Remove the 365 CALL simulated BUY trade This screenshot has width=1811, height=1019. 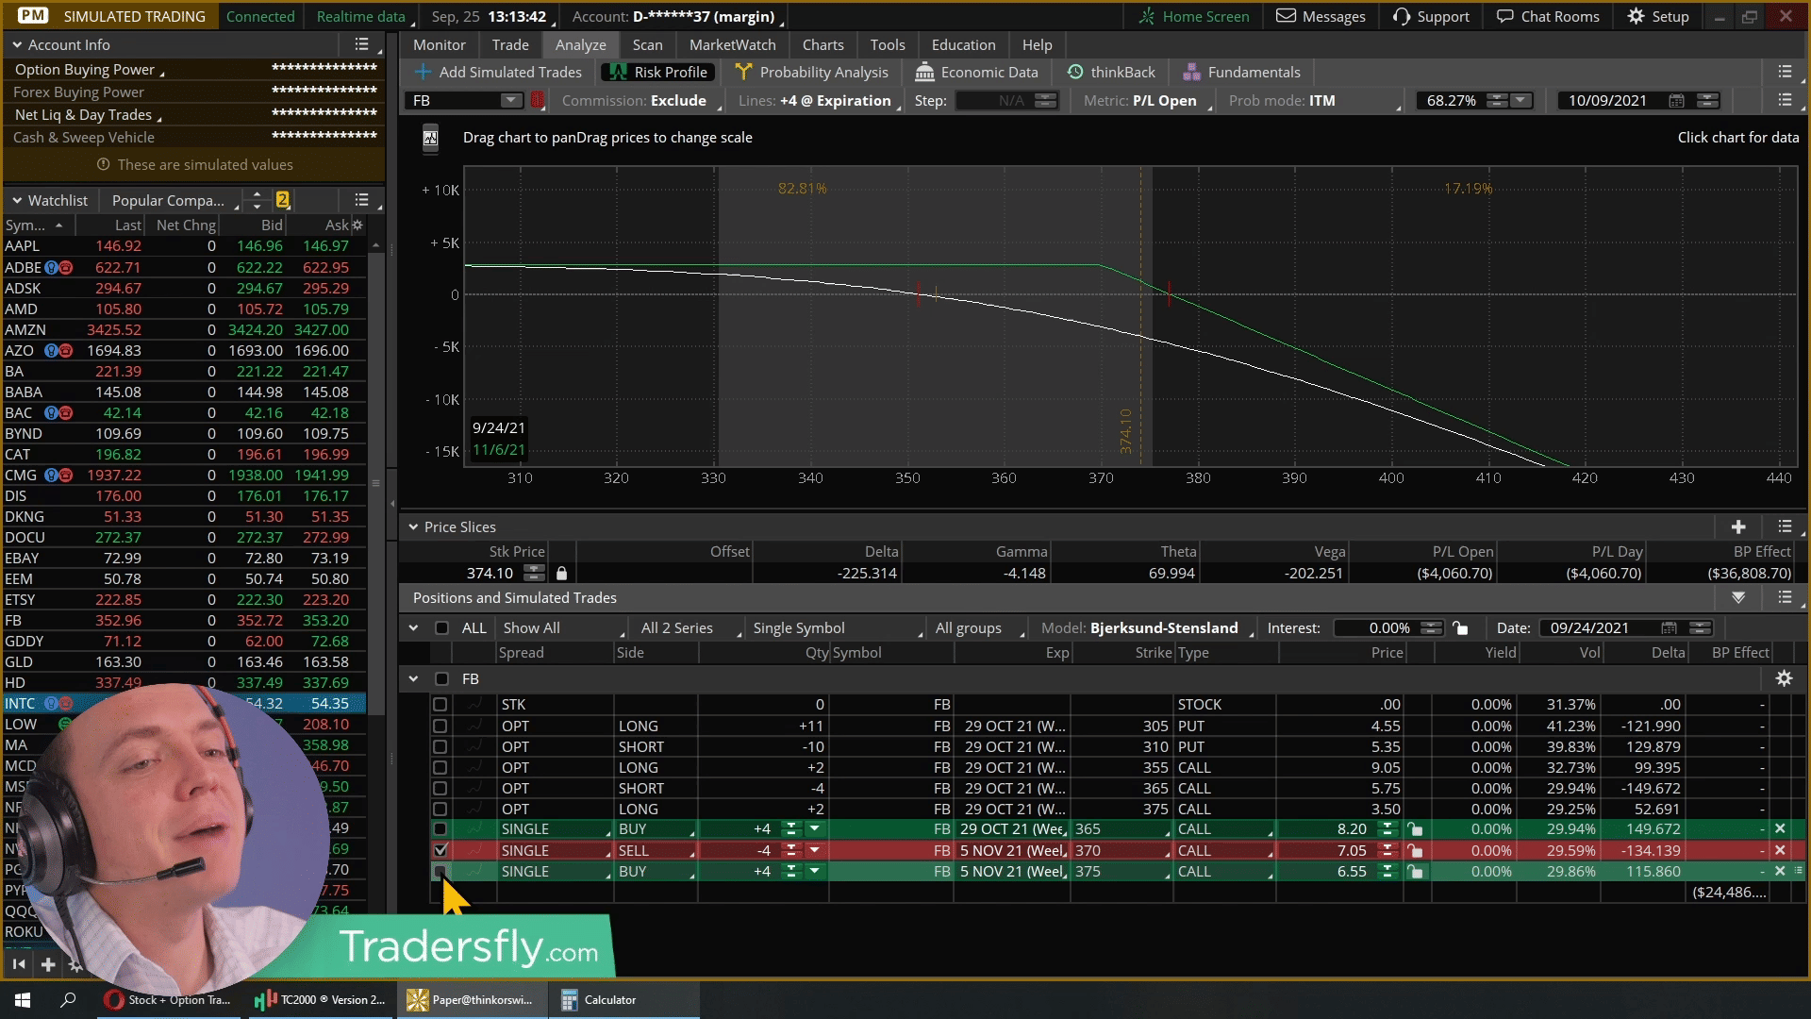[x=1780, y=828]
